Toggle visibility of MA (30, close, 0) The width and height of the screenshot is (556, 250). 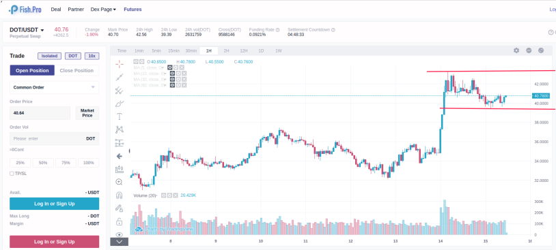click(172, 80)
